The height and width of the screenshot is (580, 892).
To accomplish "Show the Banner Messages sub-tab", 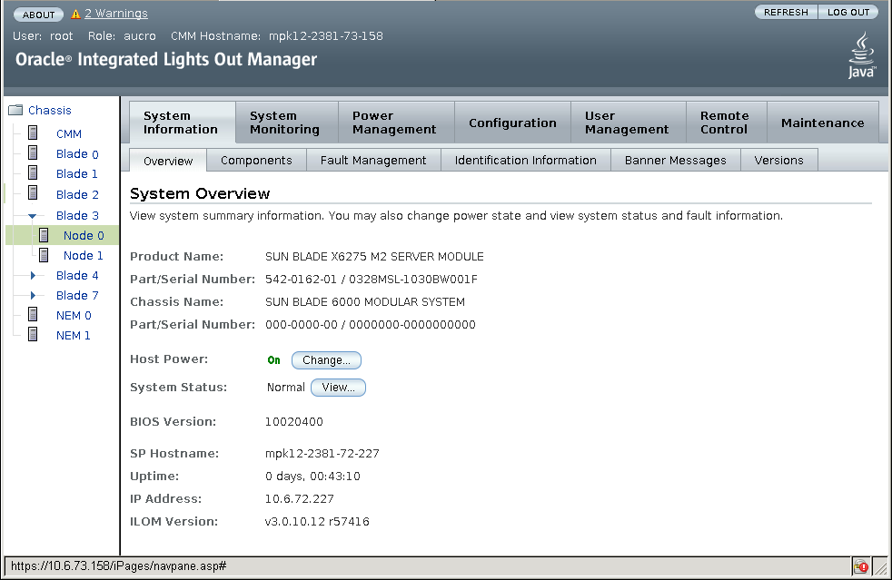I will (x=675, y=161).
